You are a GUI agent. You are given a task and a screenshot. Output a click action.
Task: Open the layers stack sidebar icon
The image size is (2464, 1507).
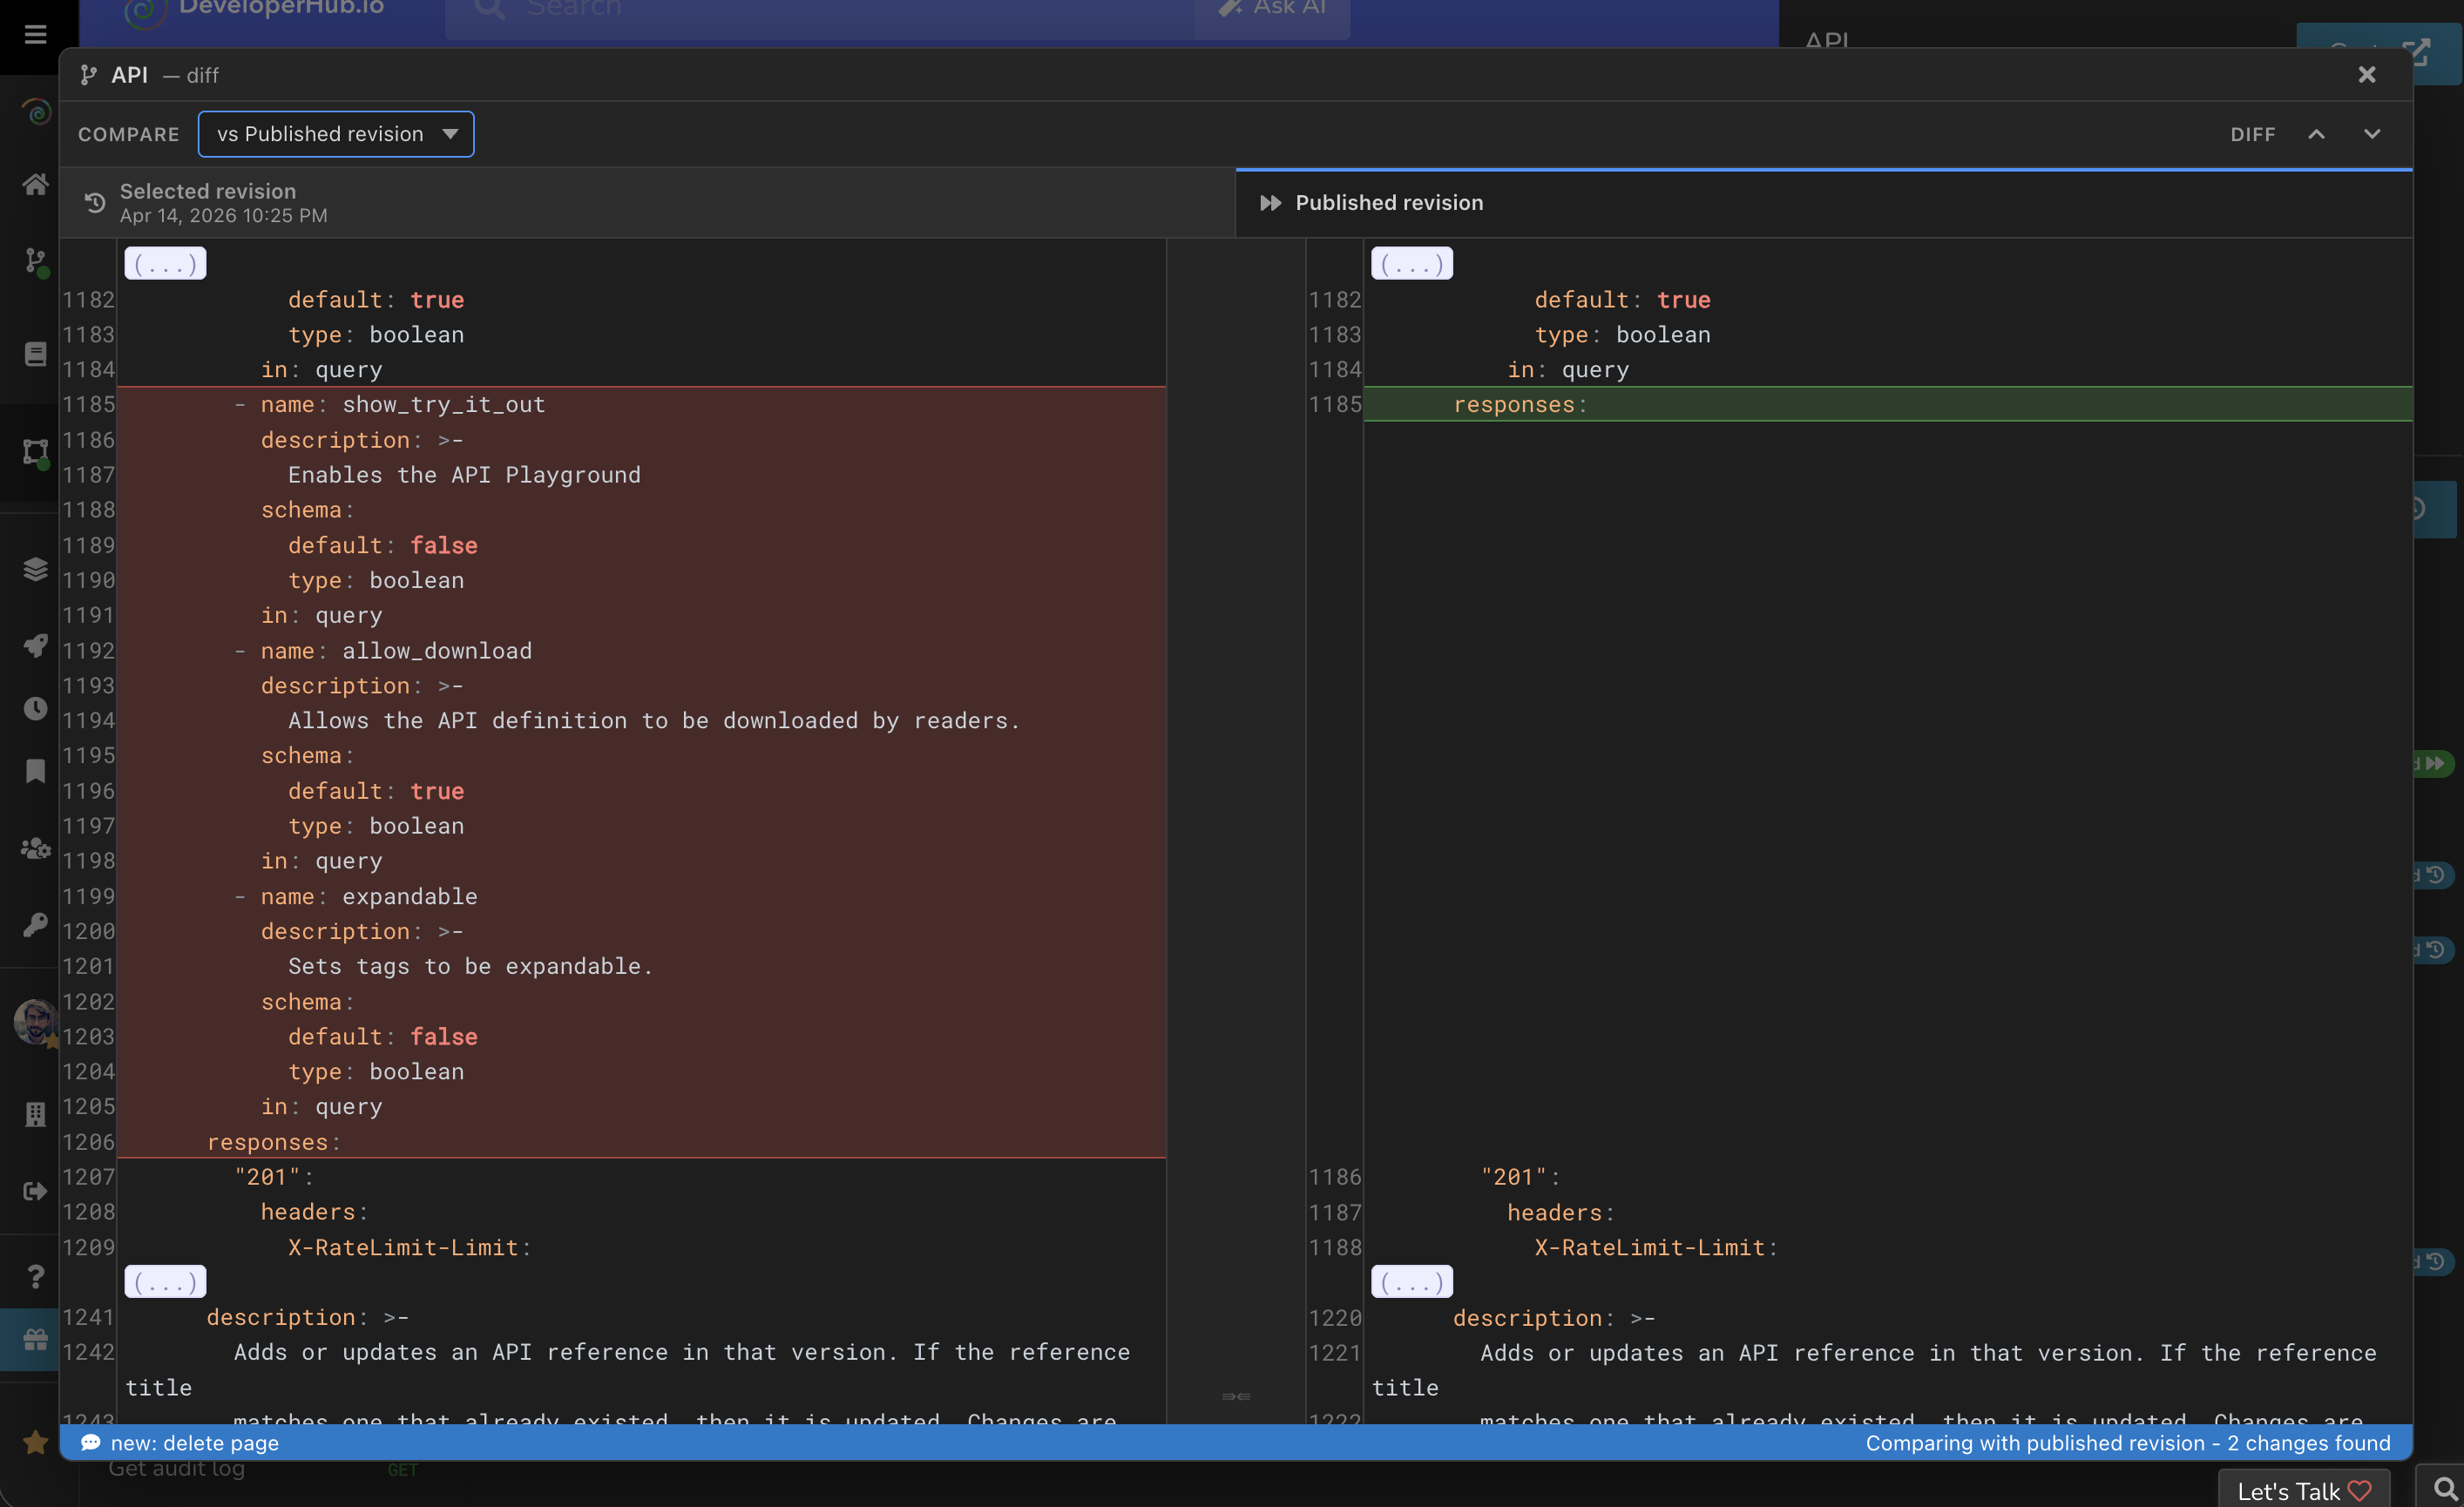tap(36, 569)
